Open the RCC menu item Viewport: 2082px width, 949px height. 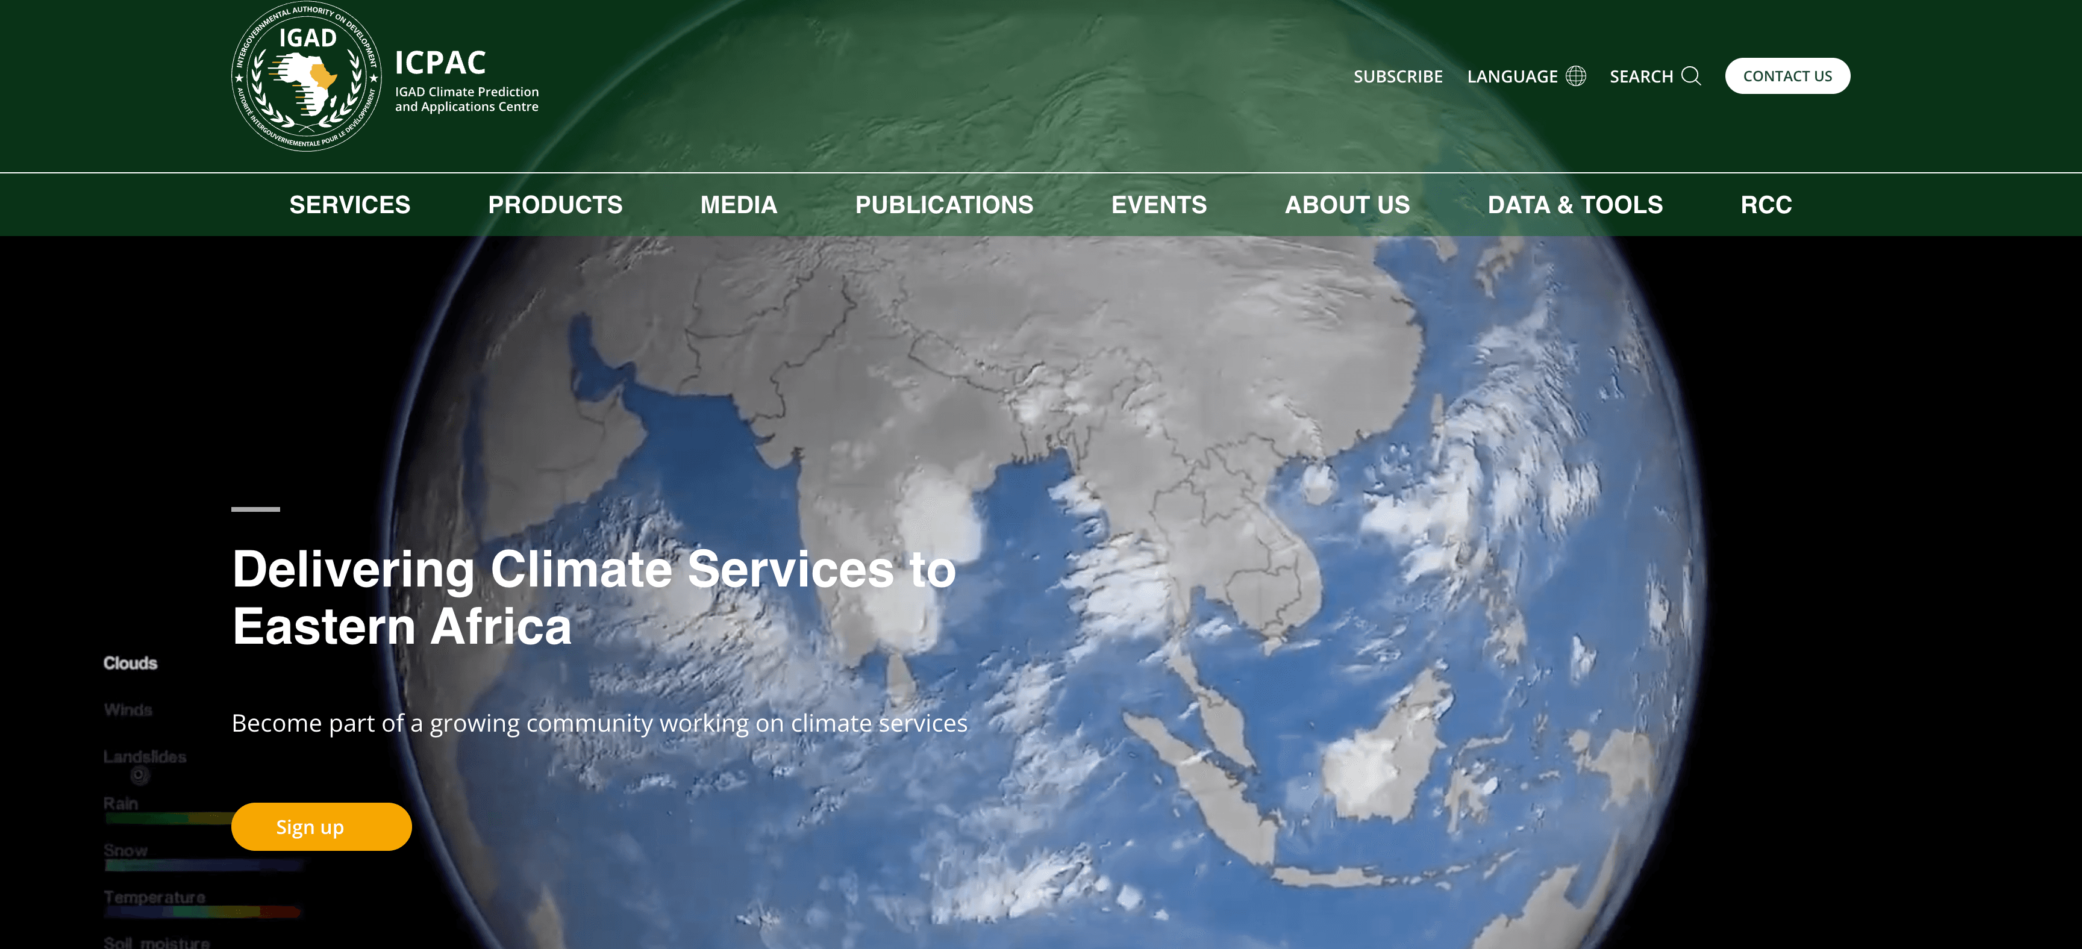point(1766,205)
